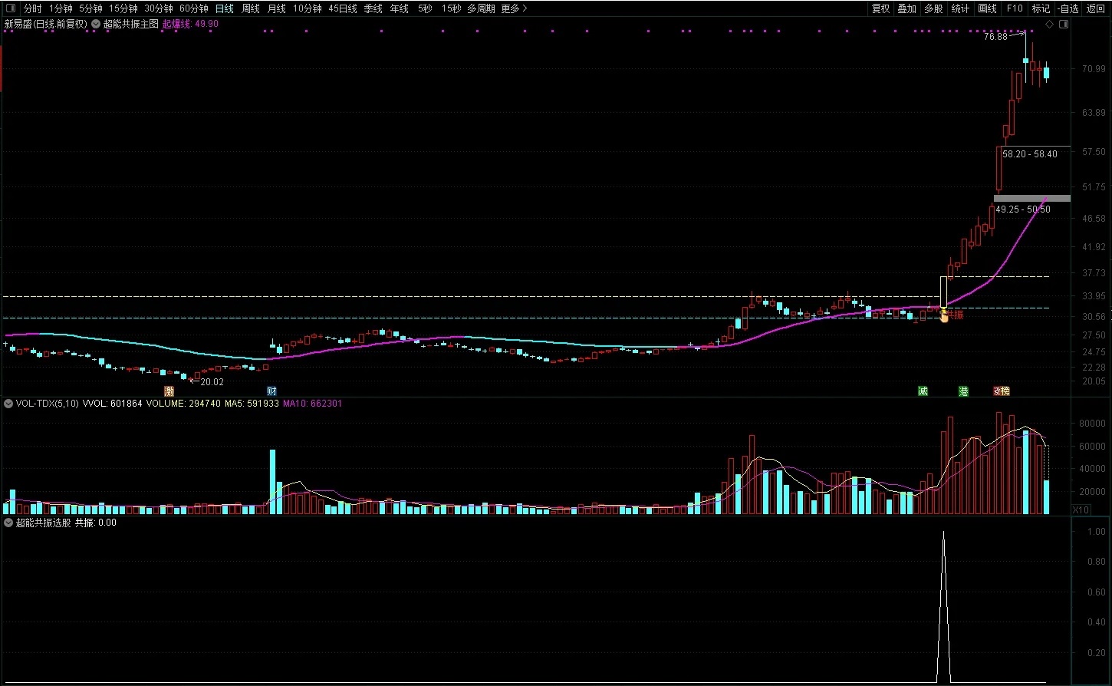This screenshot has width=1112, height=686.
Task: Click the MA10: 662301 volume label
Action: point(313,403)
